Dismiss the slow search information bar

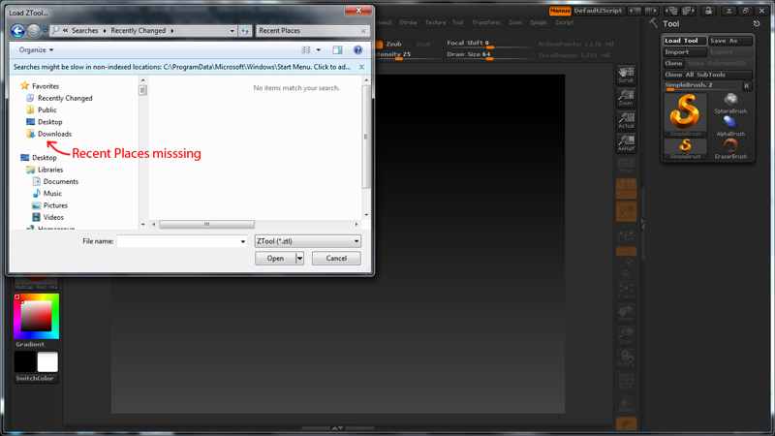tap(361, 67)
